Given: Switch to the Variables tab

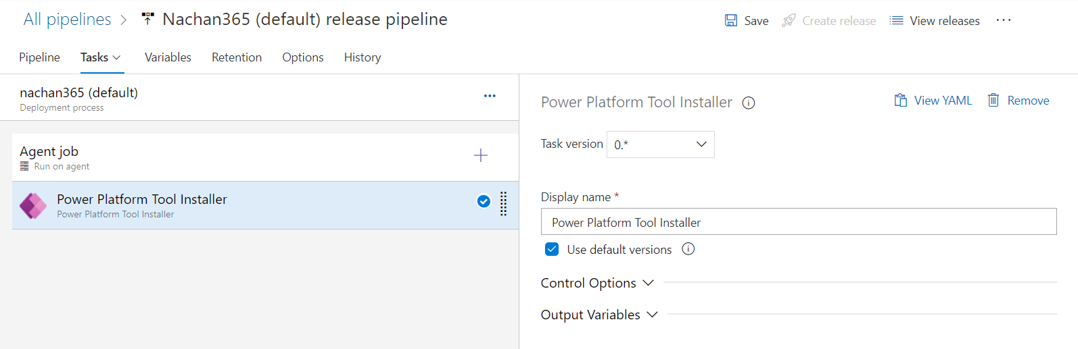Looking at the screenshot, I should (x=168, y=57).
